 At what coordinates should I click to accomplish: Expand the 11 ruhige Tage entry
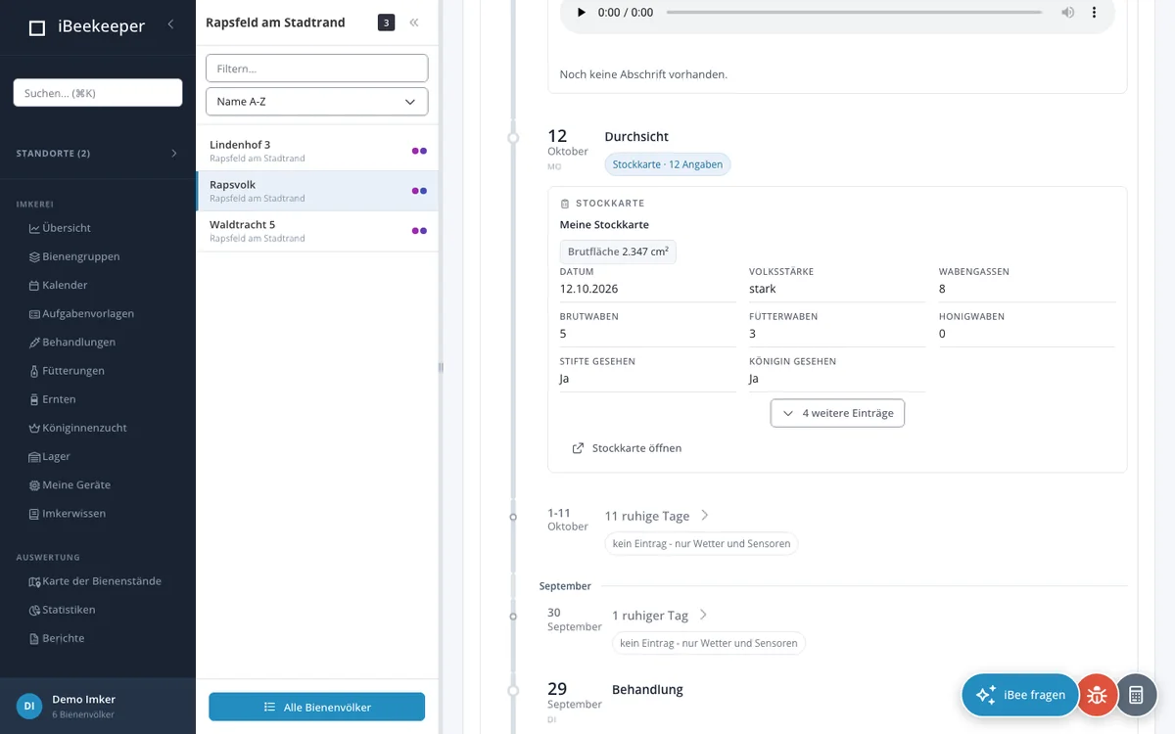click(657, 516)
